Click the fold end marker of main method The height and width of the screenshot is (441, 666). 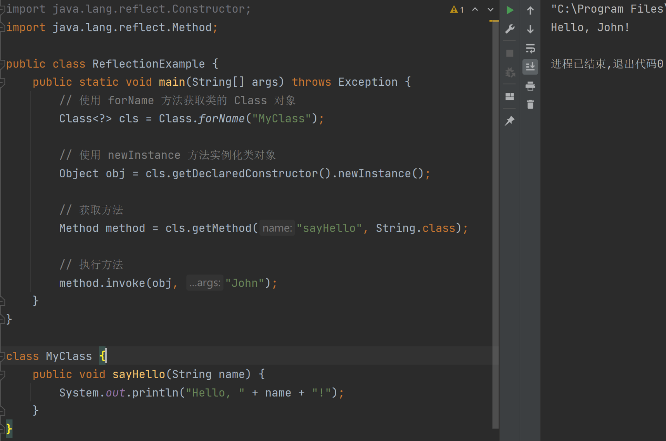click(2, 301)
